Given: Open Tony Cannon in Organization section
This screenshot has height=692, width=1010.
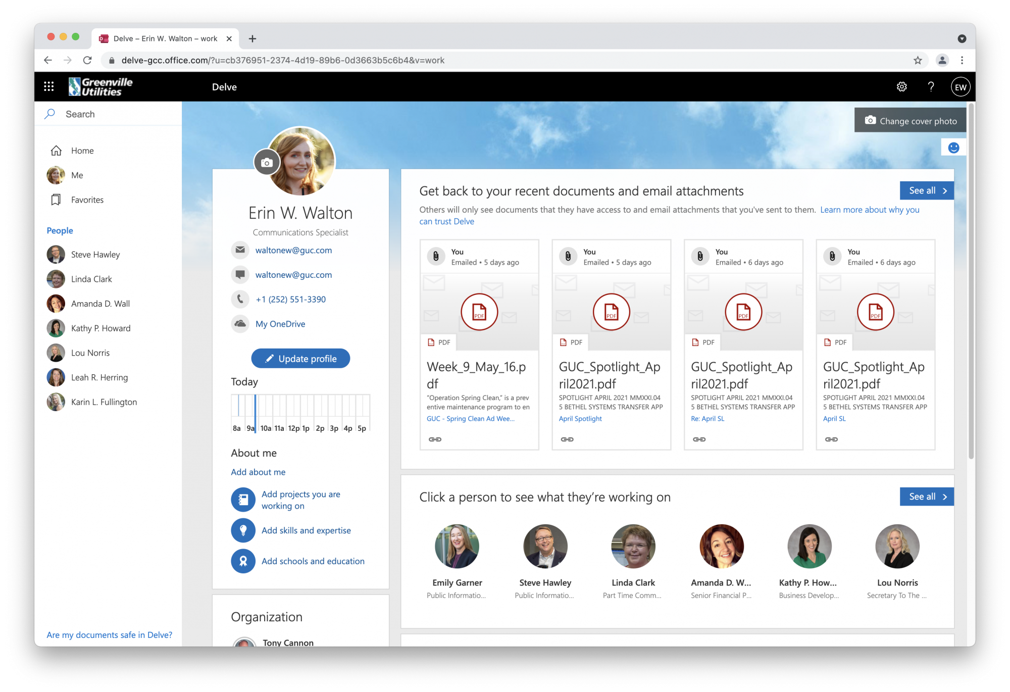Looking at the screenshot, I should 288,642.
